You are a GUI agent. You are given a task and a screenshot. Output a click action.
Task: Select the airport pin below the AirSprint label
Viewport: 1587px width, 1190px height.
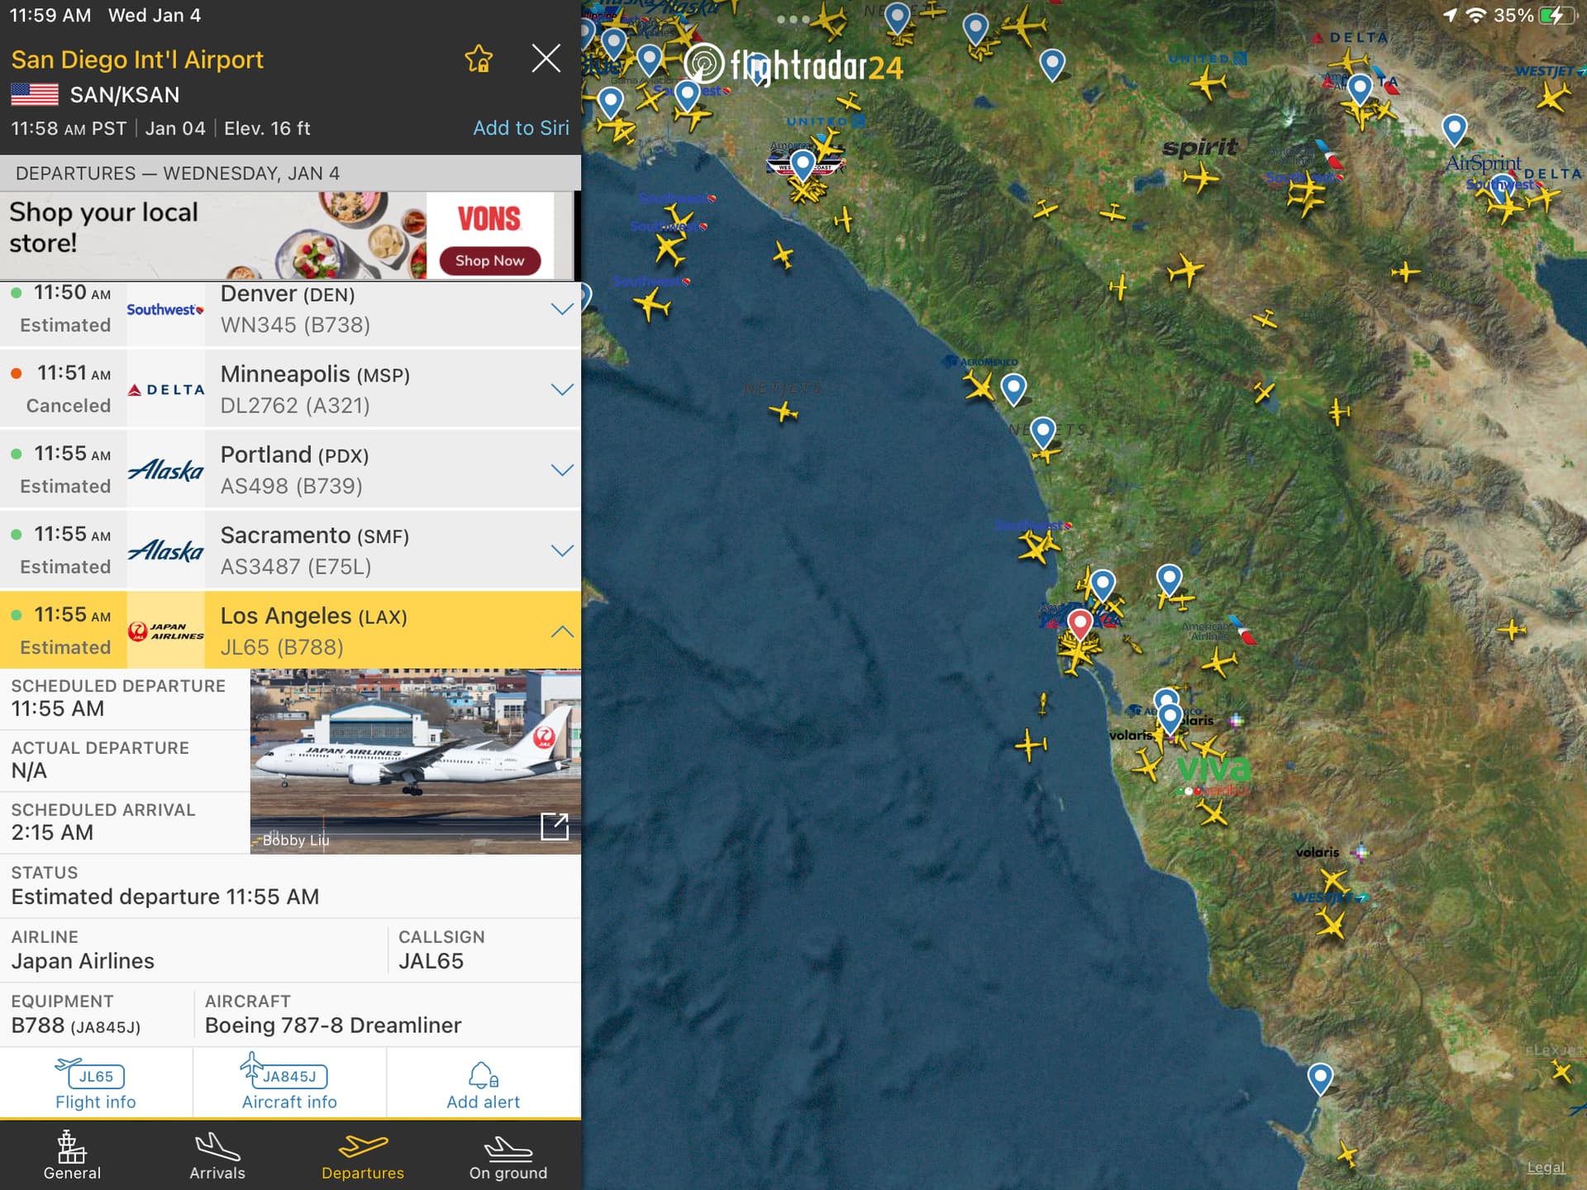pos(1503,188)
